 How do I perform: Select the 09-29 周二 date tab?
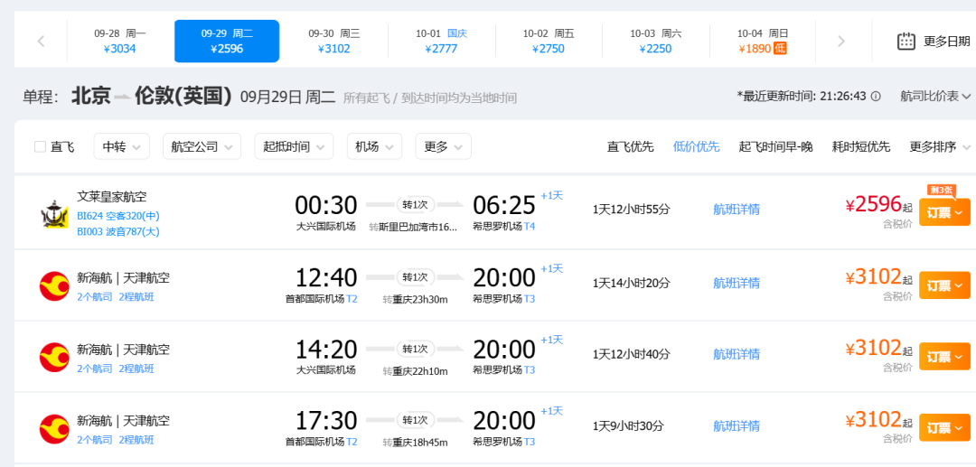(x=227, y=41)
